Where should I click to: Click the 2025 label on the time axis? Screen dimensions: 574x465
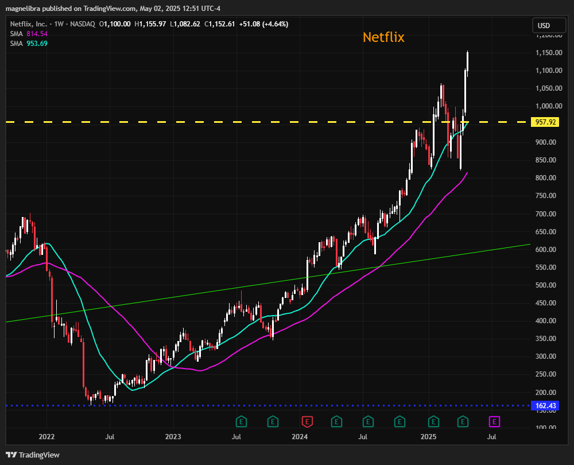(x=428, y=437)
